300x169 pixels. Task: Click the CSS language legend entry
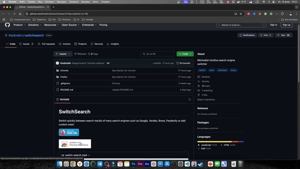pyautogui.click(x=204, y=148)
